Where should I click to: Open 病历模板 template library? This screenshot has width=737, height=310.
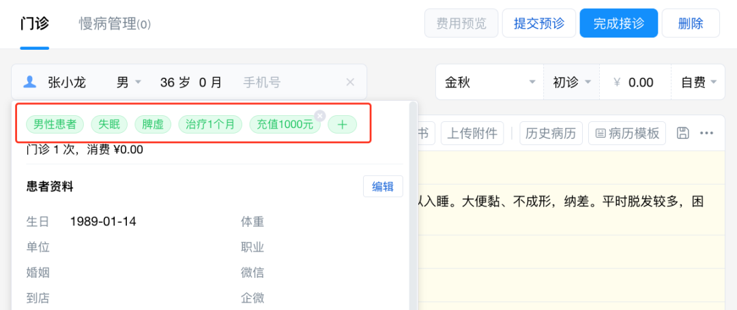tap(627, 133)
